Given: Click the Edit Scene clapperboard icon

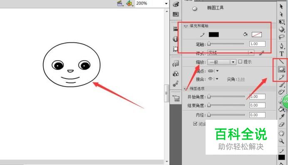Looking at the screenshot, I should tap(120, 3).
